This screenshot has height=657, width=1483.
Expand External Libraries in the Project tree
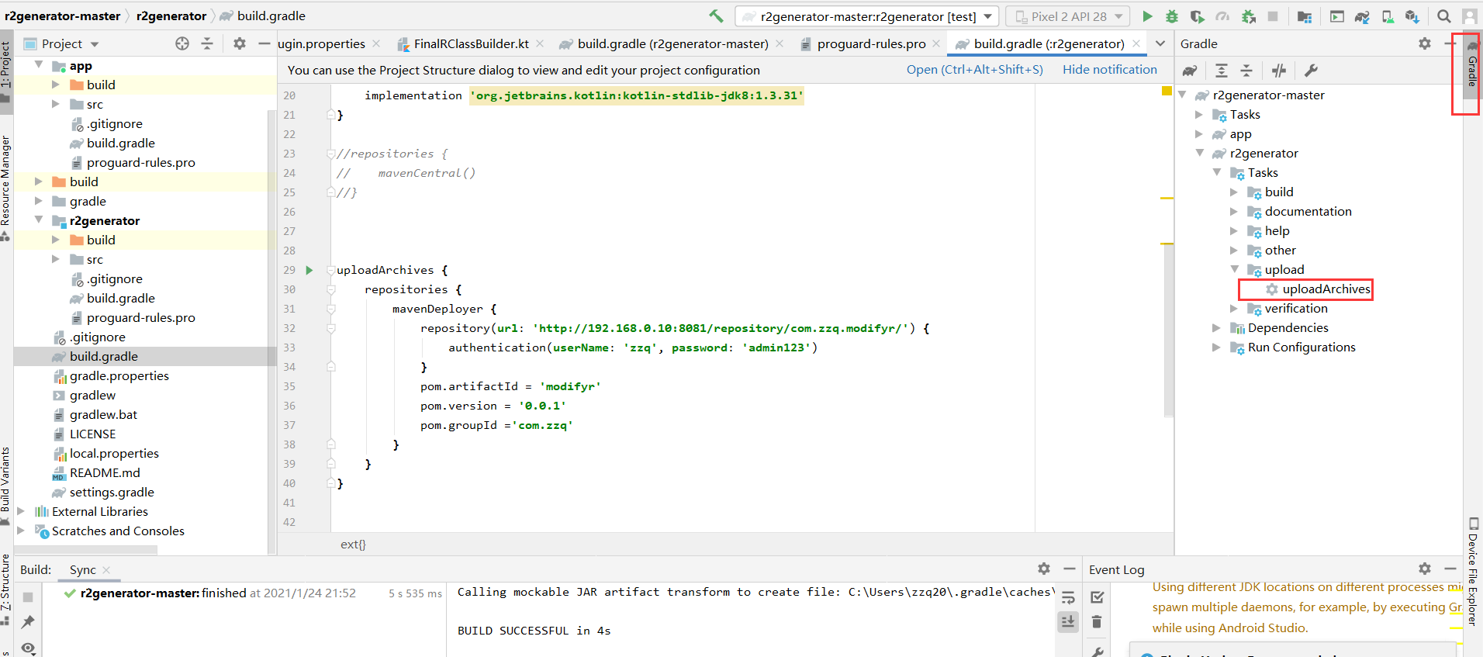click(21, 511)
